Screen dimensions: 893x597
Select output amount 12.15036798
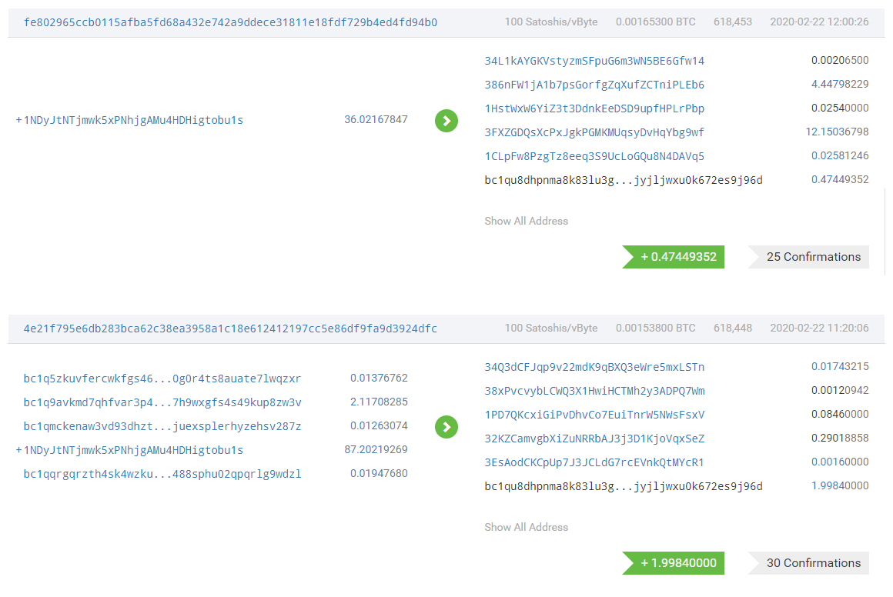(x=838, y=132)
